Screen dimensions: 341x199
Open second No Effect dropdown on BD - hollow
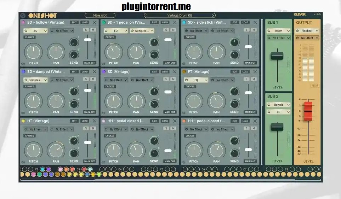(62, 31)
